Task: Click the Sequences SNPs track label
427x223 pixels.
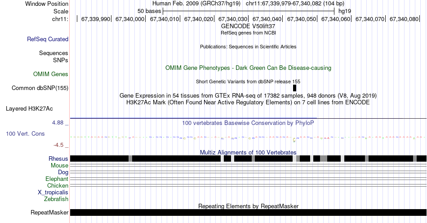Action: (53, 56)
